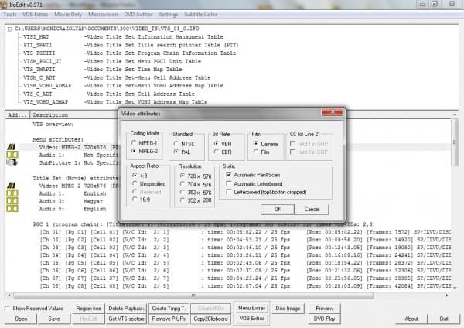
Task: Click the Menu attributes video clapperboard icon
Action: (x=12, y=145)
